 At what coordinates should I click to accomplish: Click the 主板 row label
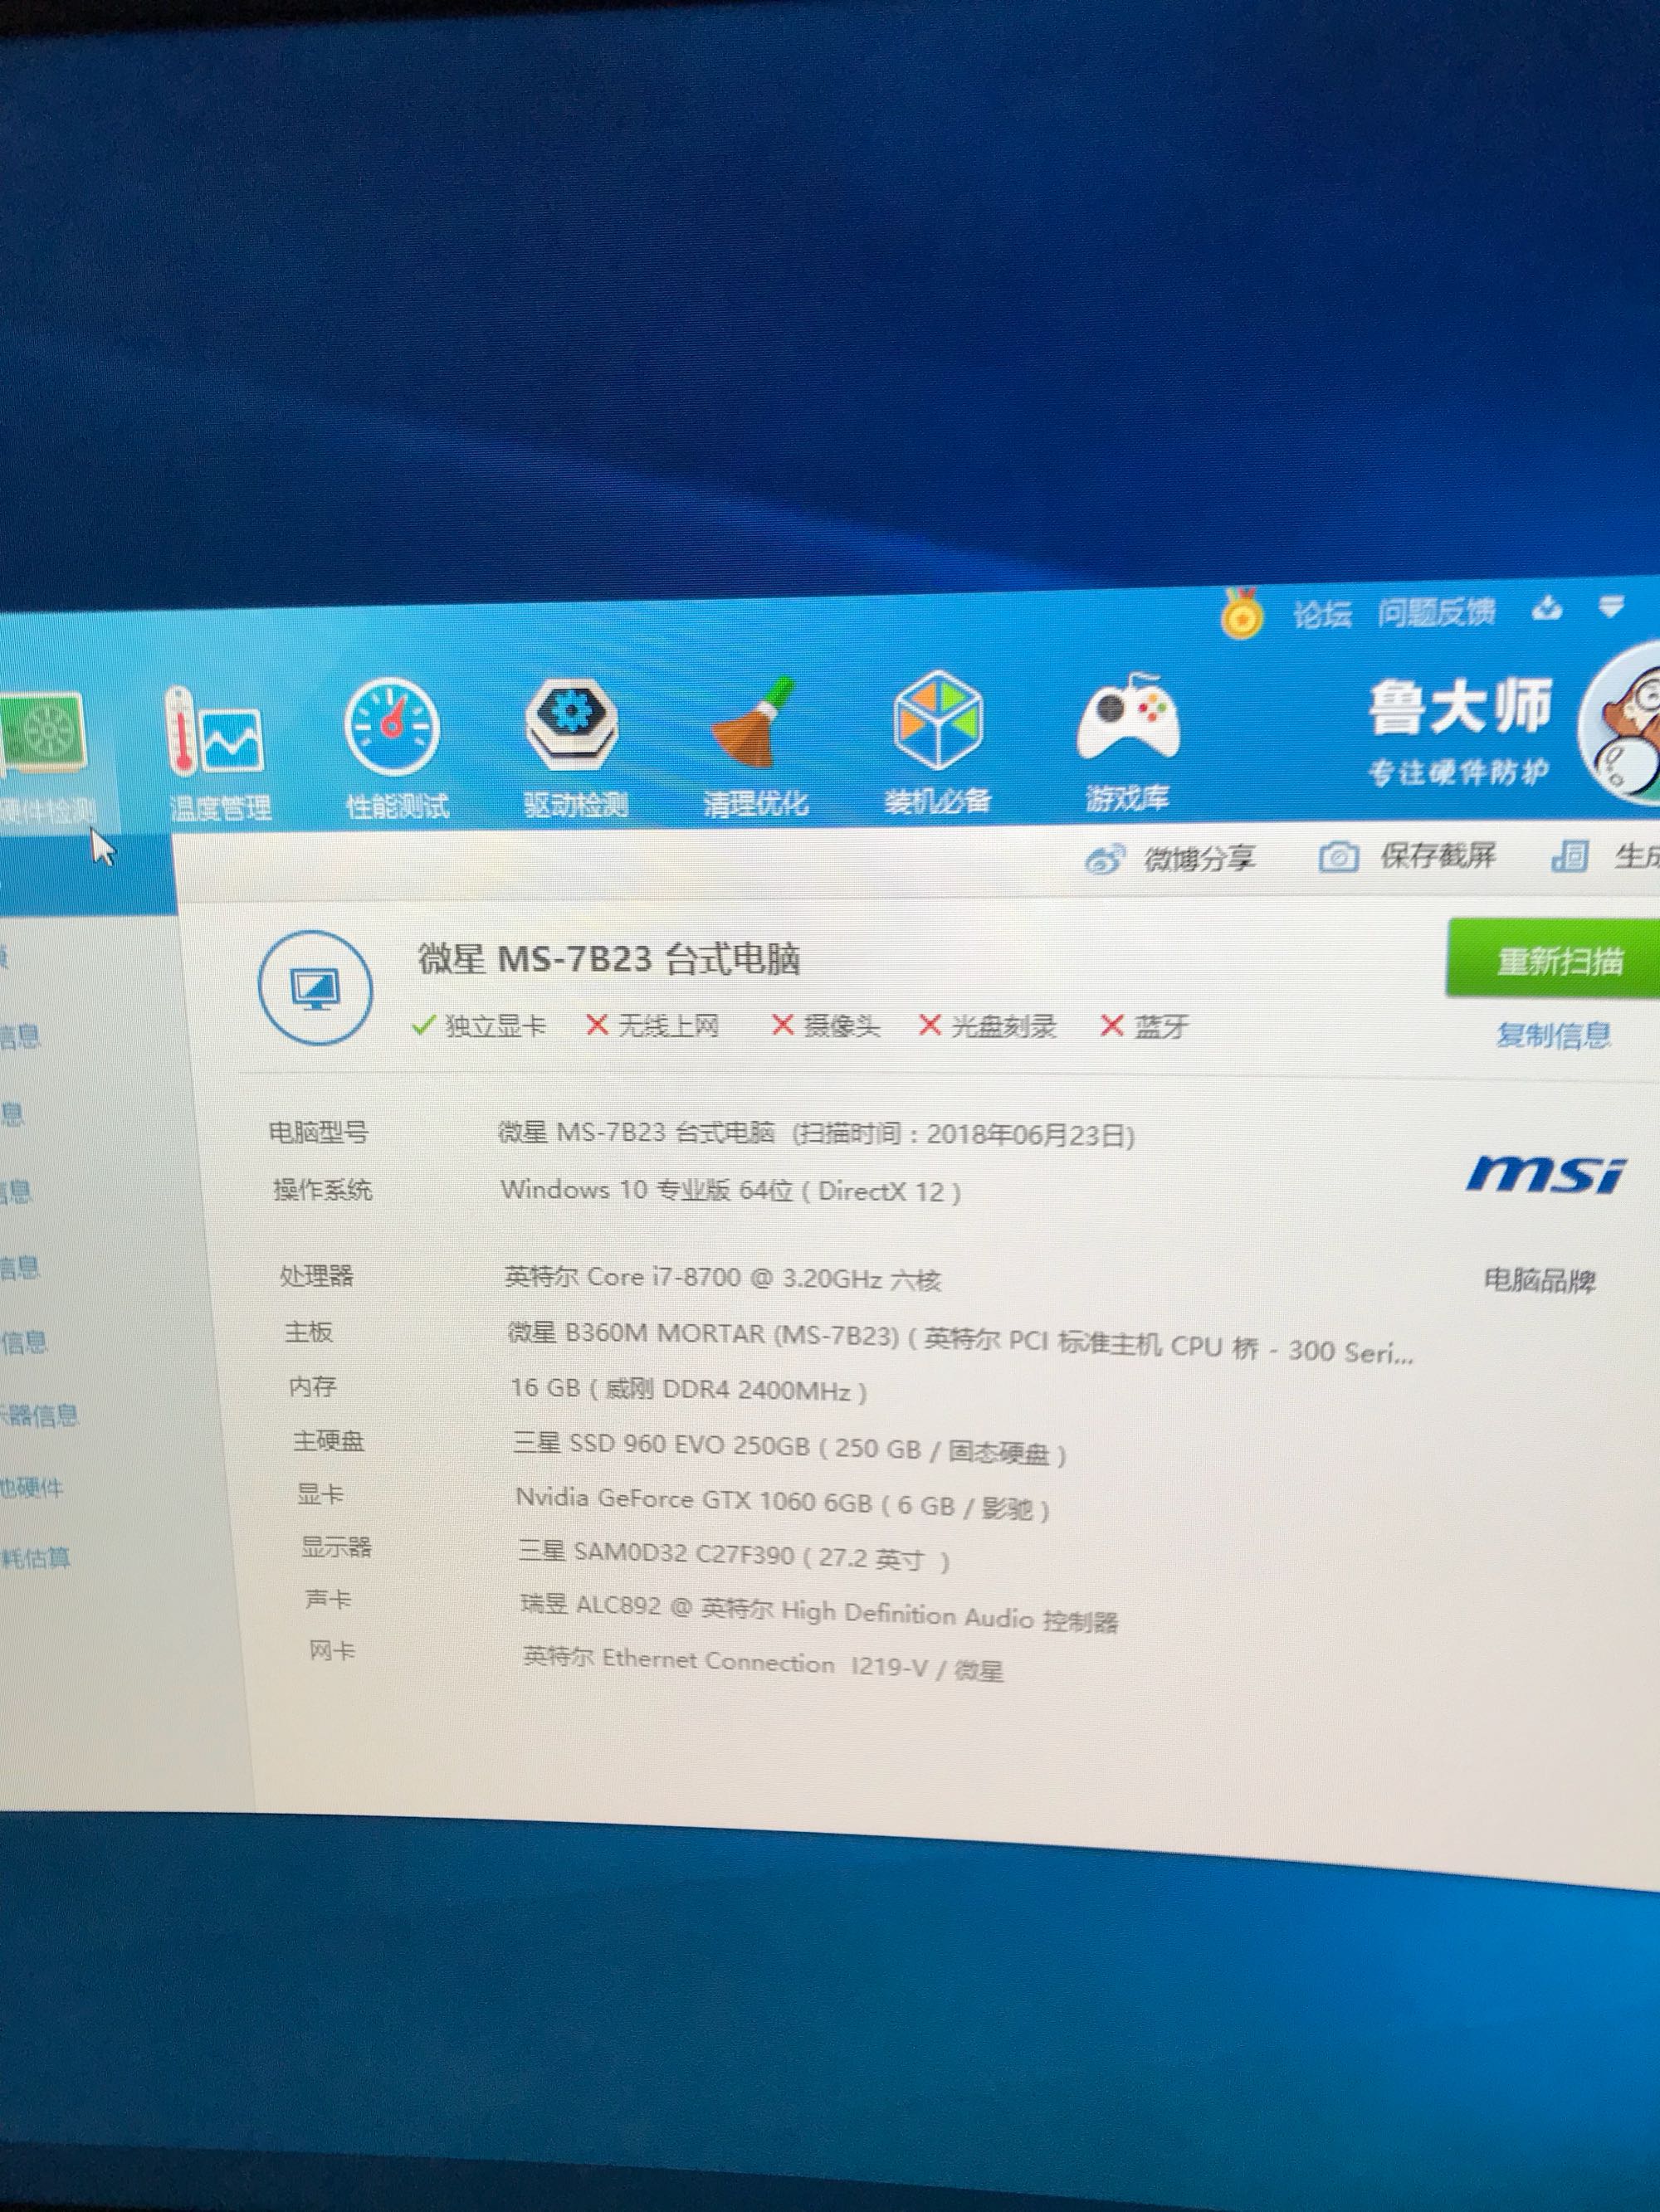pos(308,1331)
